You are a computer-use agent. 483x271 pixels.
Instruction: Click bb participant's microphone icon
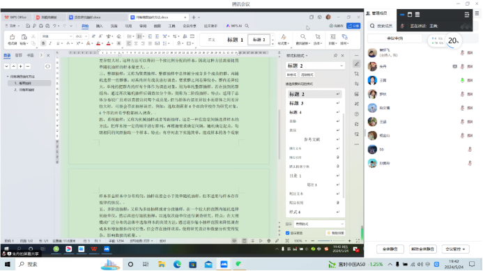tap(470, 149)
